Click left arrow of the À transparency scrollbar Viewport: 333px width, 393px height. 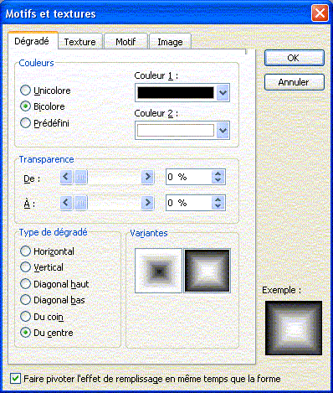click(x=66, y=203)
